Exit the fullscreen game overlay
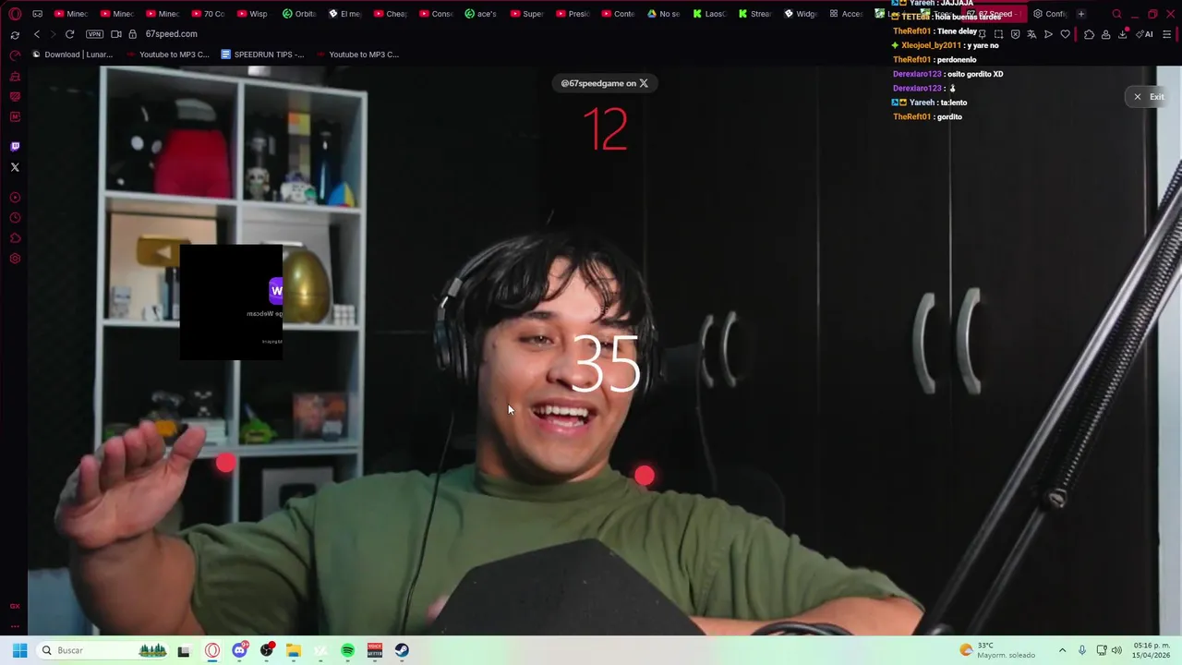Viewport: 1182px width, 665px height. [1149, 96]
